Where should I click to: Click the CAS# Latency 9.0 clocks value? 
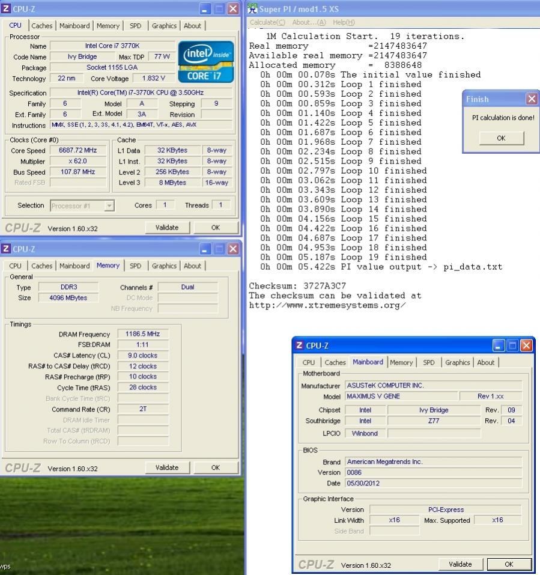click(x=143, y=355)
